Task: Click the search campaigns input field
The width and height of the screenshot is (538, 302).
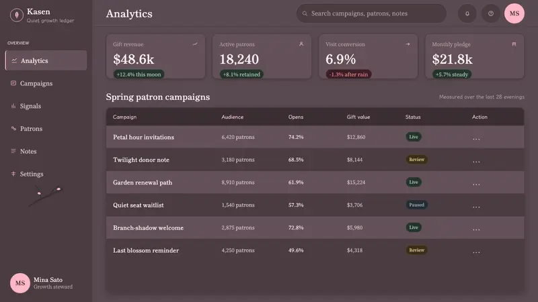Action: click(x=371, y=13)
